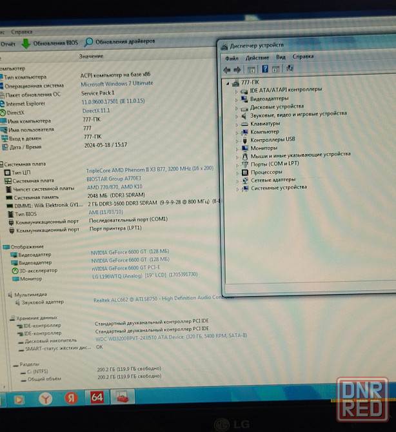The height and width of the screenshot is (432, 396).
Task: Click the Монитор row icon
Action: click(x=15, y=279)
